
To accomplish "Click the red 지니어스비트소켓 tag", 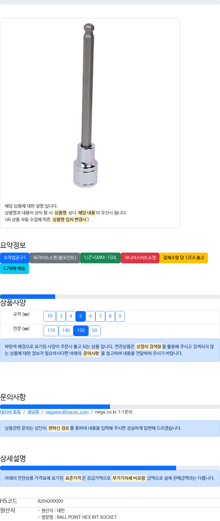I will 140,258.
